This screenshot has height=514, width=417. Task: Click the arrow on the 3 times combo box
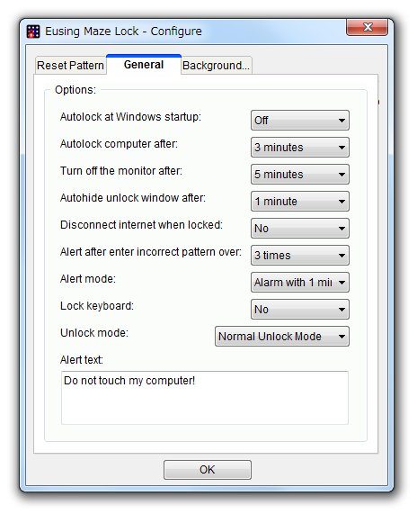(x=342, y=256)
